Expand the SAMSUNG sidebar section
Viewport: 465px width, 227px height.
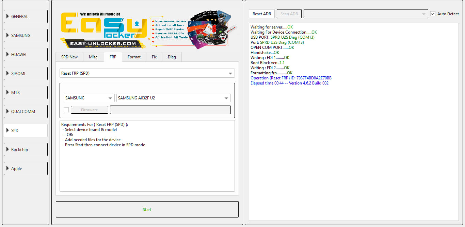(x=26, y=35)
